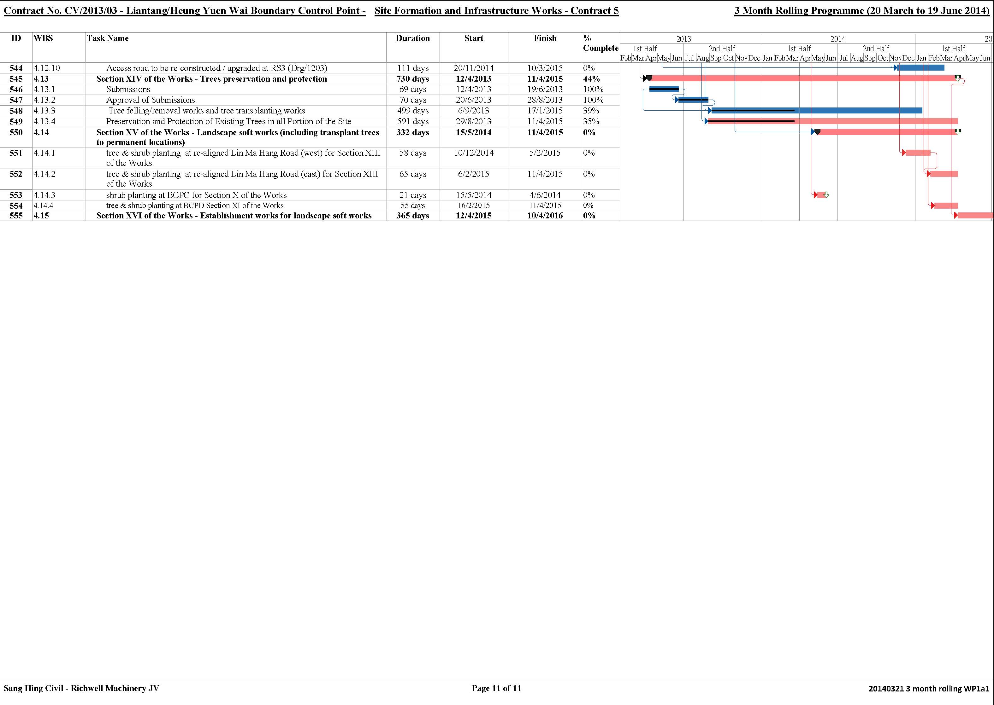This screenshot has height=705, width=994.
Task: Select finish date 5/2/2015
Action: (545, 153)
